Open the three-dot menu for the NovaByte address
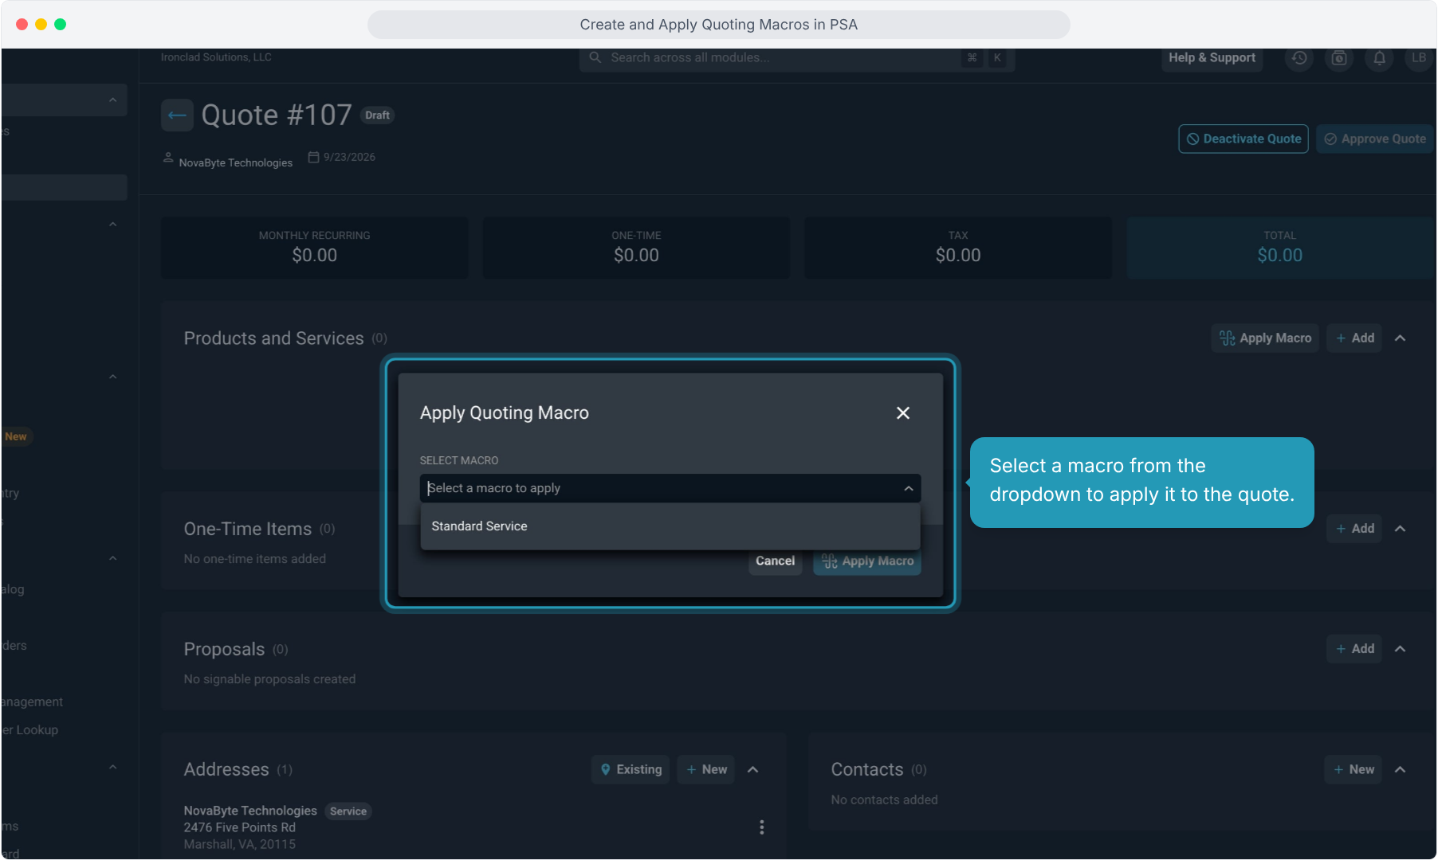The image size is (1438, 860). 762,827
